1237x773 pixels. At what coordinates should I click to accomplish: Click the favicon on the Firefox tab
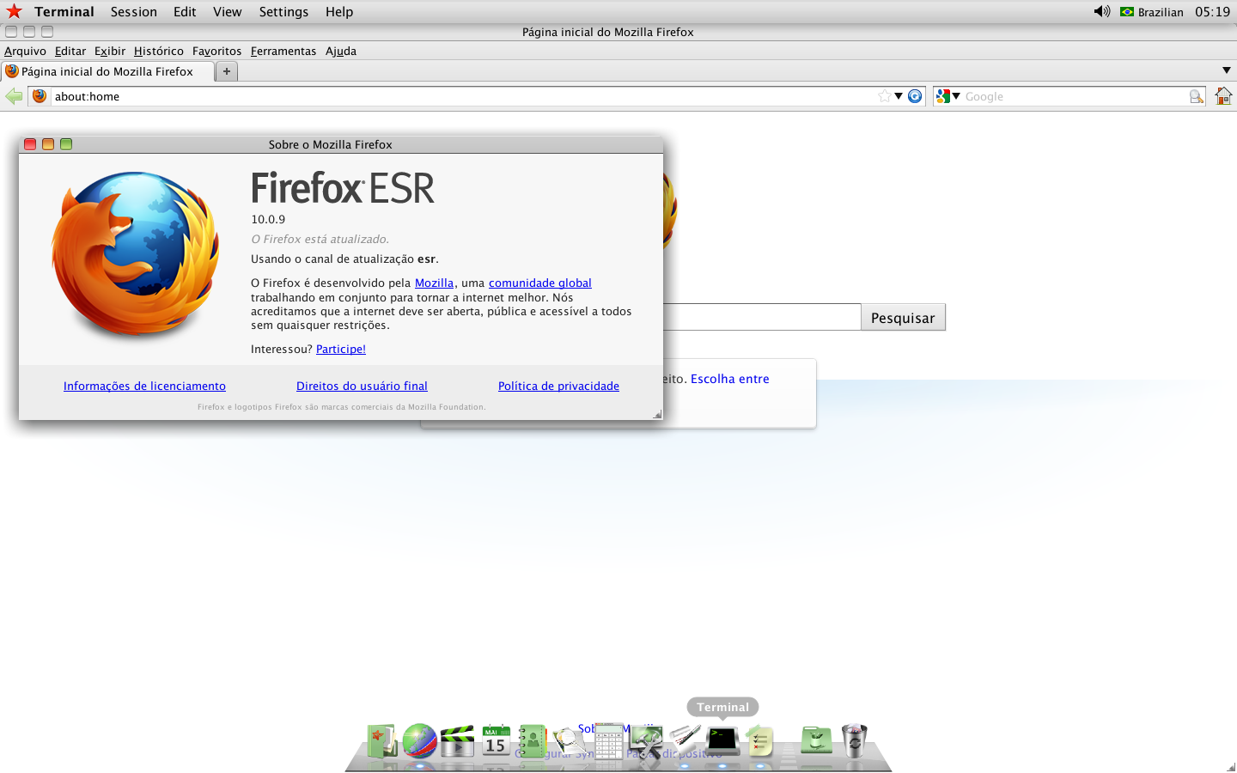[12, 71]
